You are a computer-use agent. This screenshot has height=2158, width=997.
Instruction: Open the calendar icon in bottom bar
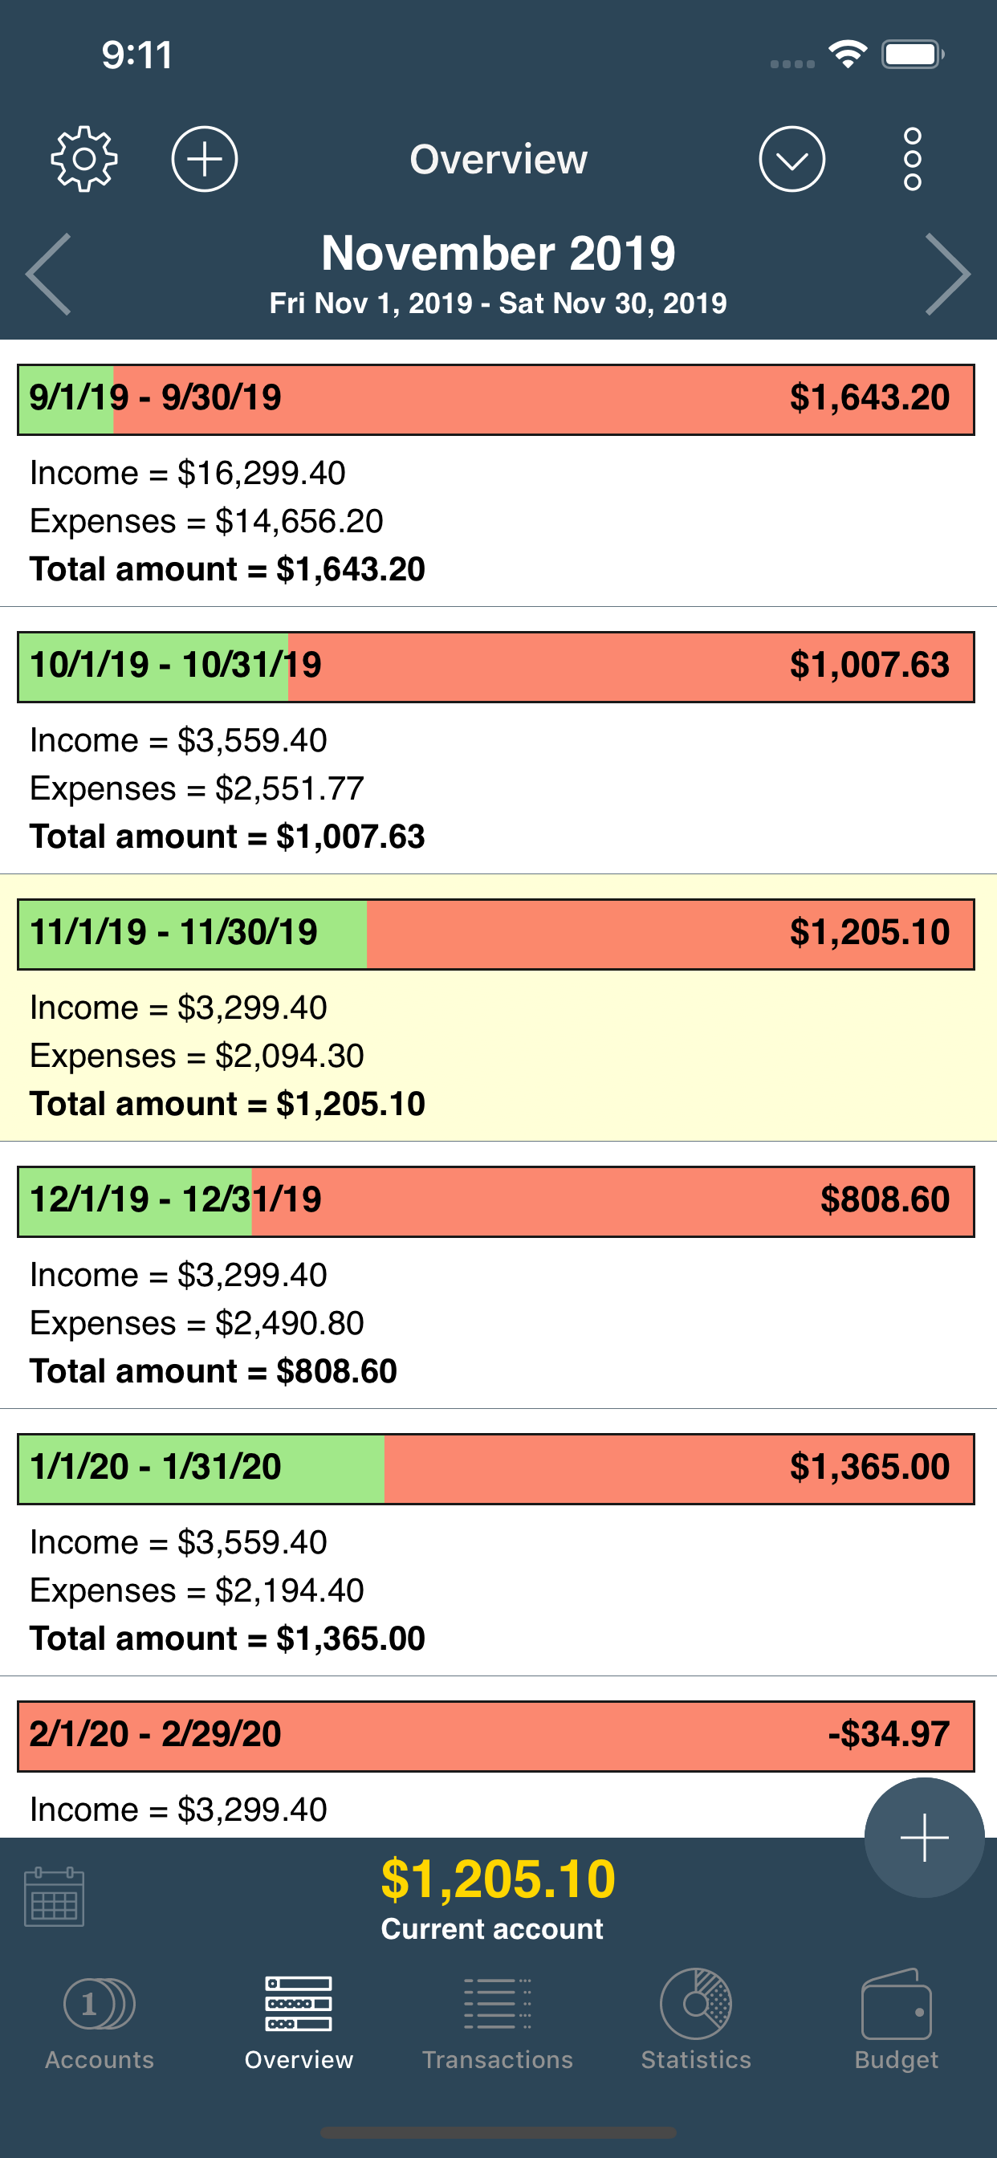(55, 1896)
